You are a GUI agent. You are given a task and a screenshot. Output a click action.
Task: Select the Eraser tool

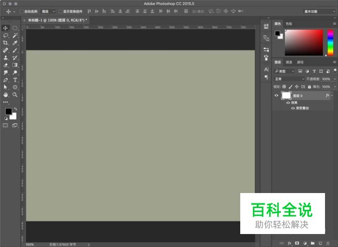pyautogui.click(x=6, y=65)
